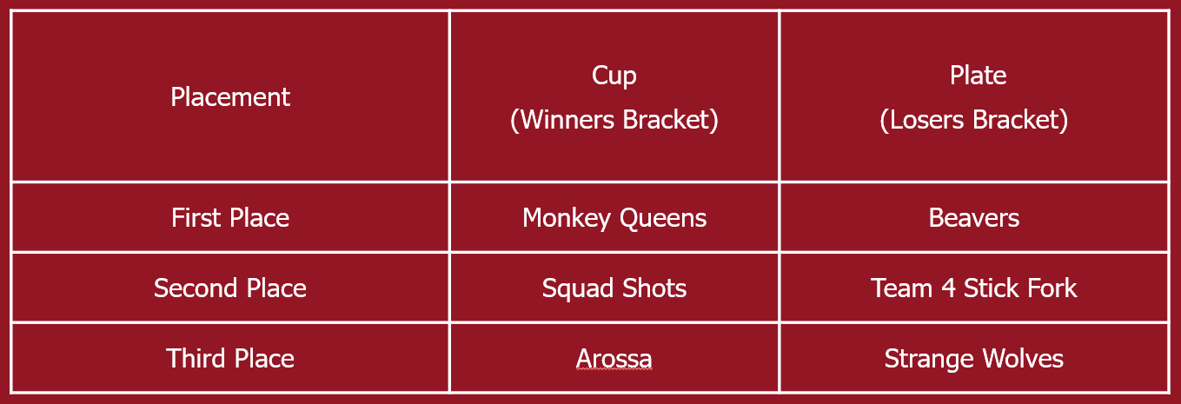Click the Squad Shots cell
Screen dimensions: 1181x404
click(x=614, y=288)
